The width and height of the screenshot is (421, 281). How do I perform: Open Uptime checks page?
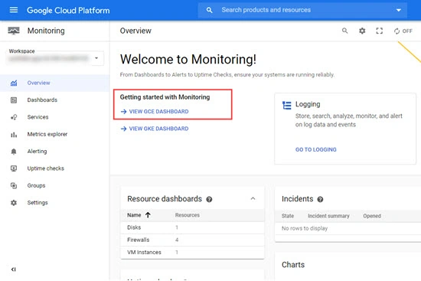pos(55,168)
